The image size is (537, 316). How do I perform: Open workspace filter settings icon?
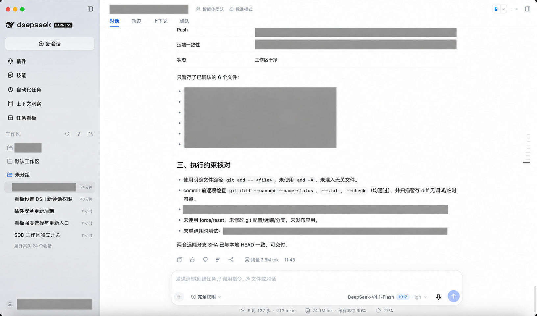[79, 134]
